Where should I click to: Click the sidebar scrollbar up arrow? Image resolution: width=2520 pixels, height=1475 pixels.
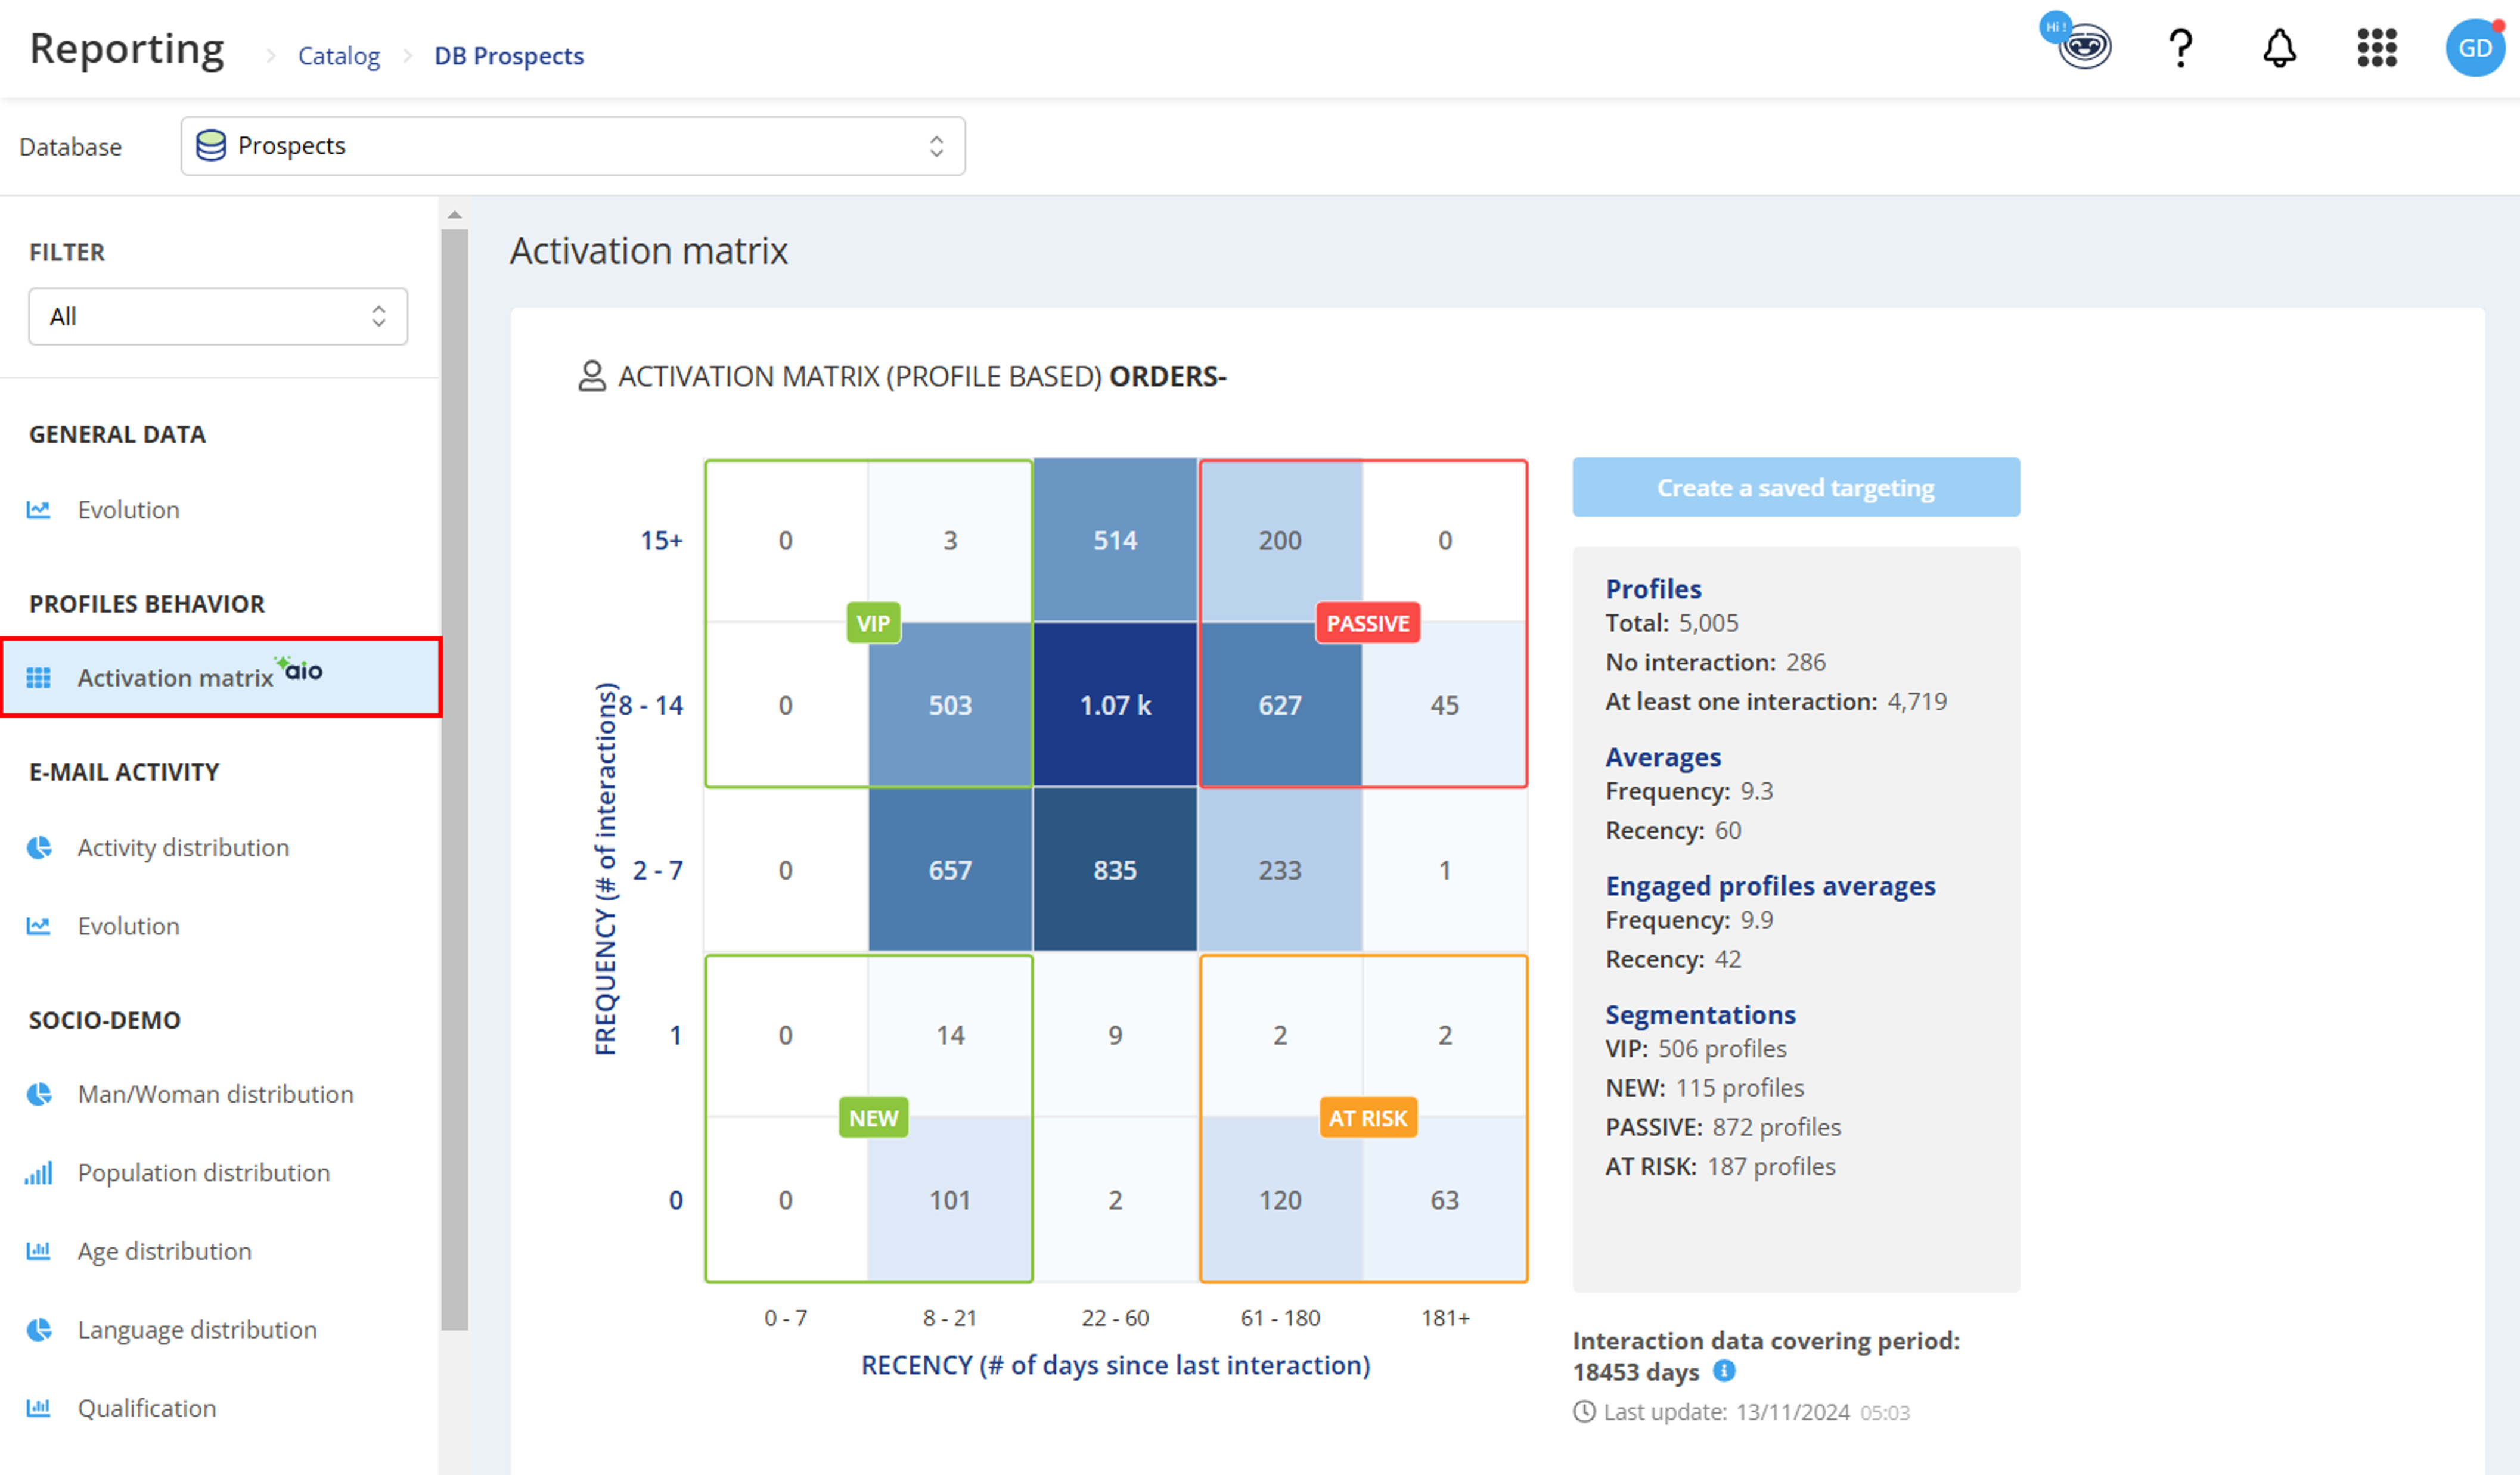pyautogui.click(x=455, y=214)
